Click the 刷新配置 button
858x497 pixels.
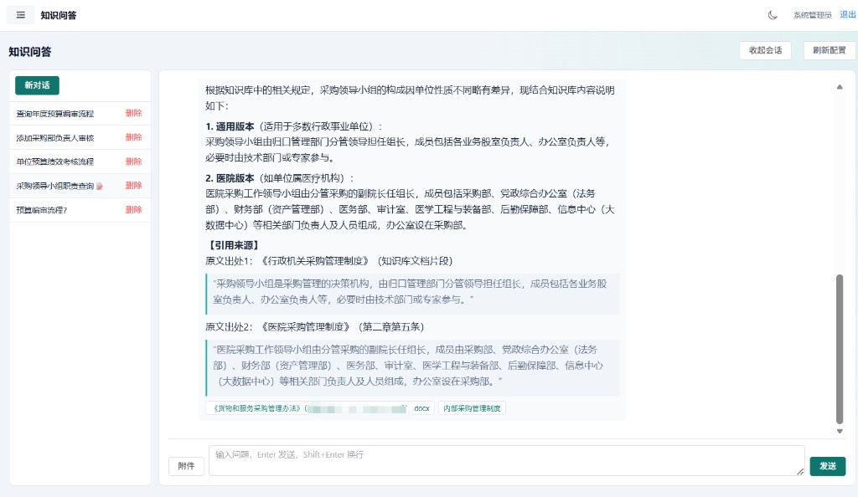[829, 50]
